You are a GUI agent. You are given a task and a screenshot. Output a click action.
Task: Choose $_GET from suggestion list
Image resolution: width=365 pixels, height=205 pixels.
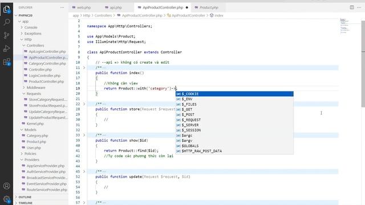[234, 109]
